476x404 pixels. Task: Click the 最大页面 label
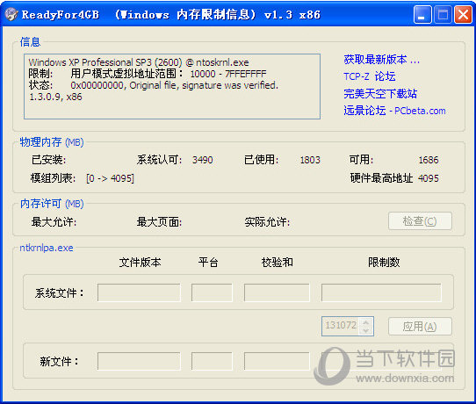click(x=159, y=222)
